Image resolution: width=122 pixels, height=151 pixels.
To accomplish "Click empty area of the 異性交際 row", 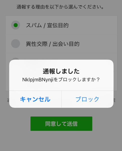I will [98, 44].
